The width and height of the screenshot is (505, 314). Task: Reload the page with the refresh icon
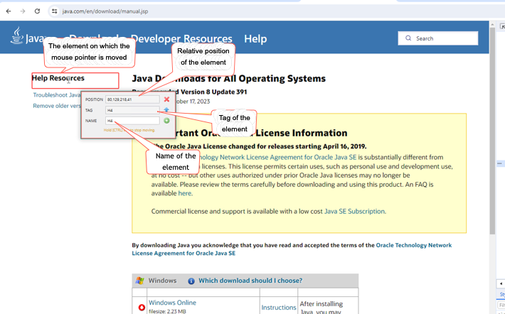(38, 11)
